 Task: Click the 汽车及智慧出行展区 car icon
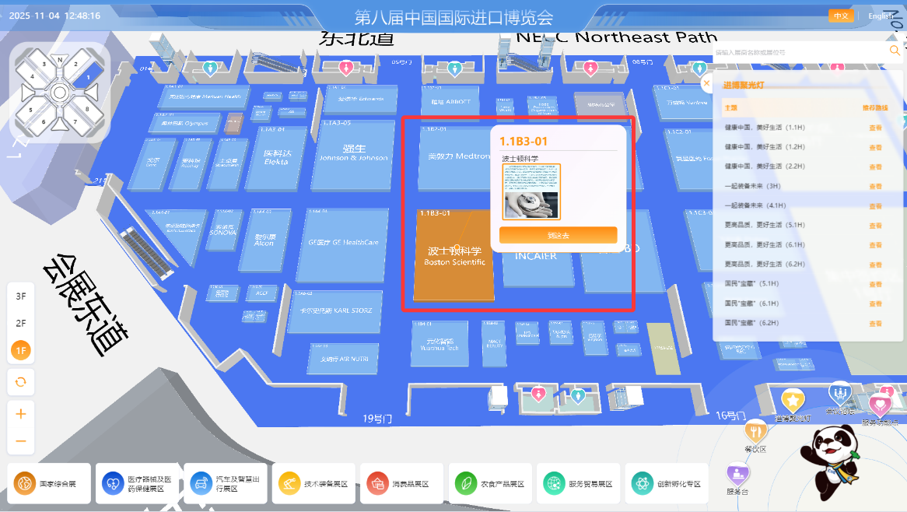[x=201, y=483]
